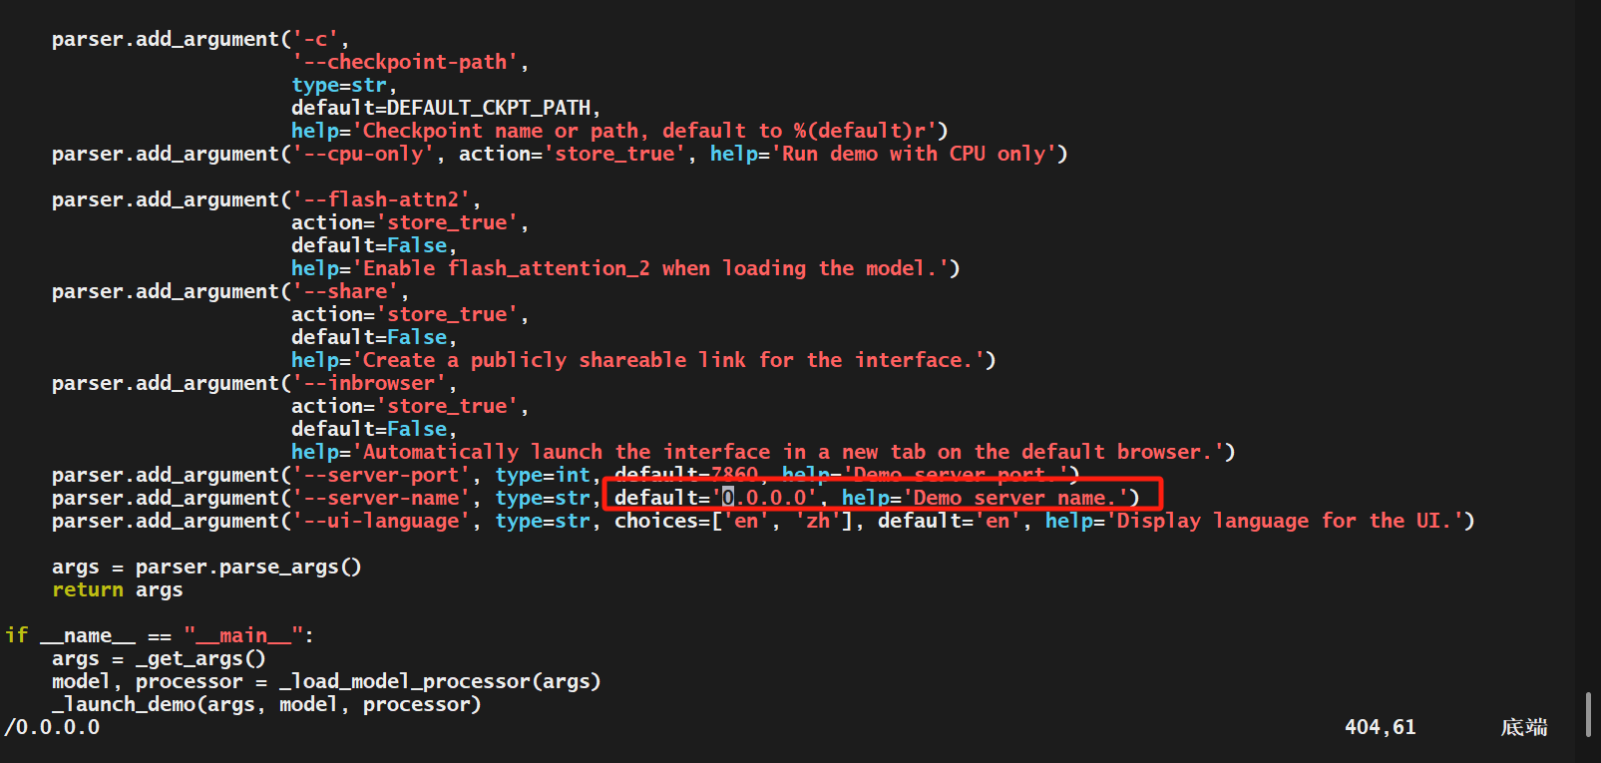Click the 404,61 cursor position indicator
Screen dimensions: 1601x763
(1380, 727)
